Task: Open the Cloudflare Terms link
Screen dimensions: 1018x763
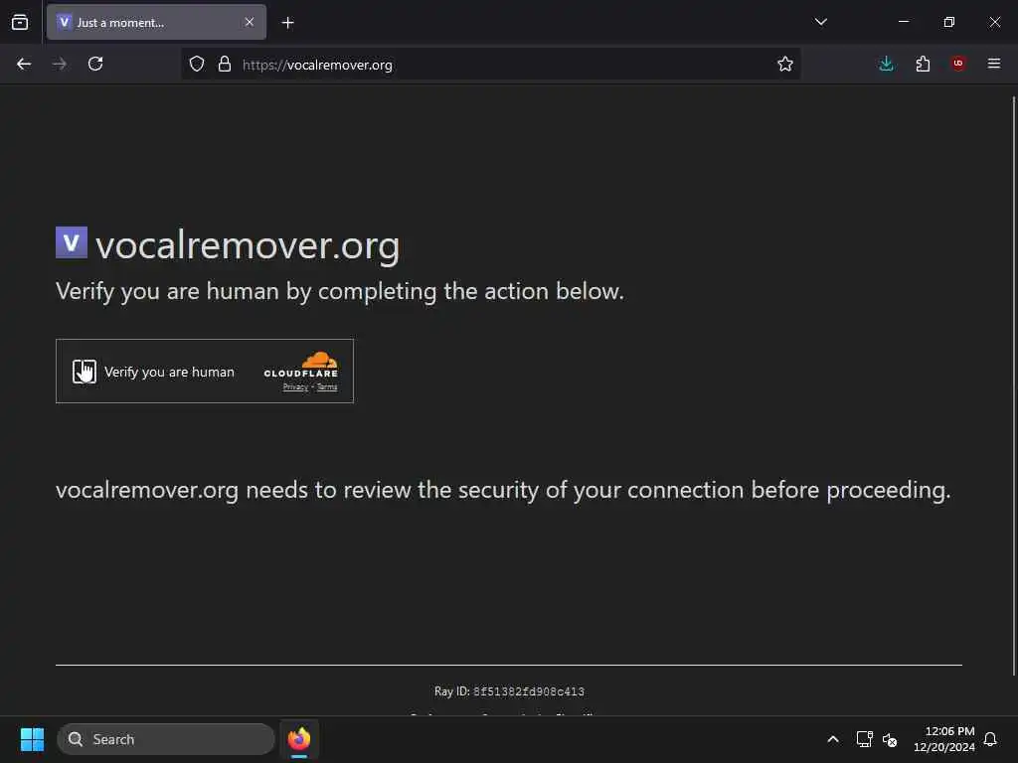Action: pyautogui.click(x=327, y=387)
